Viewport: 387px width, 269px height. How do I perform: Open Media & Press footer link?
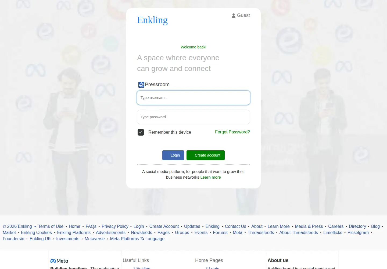[309, 226]
